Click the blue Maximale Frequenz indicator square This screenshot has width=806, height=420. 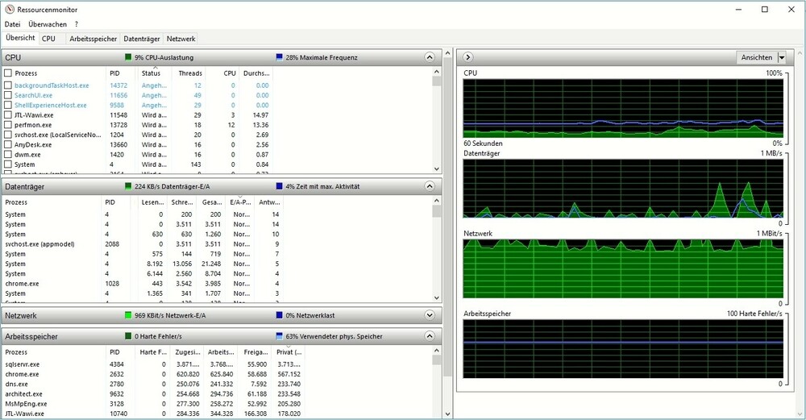[279, 57]
